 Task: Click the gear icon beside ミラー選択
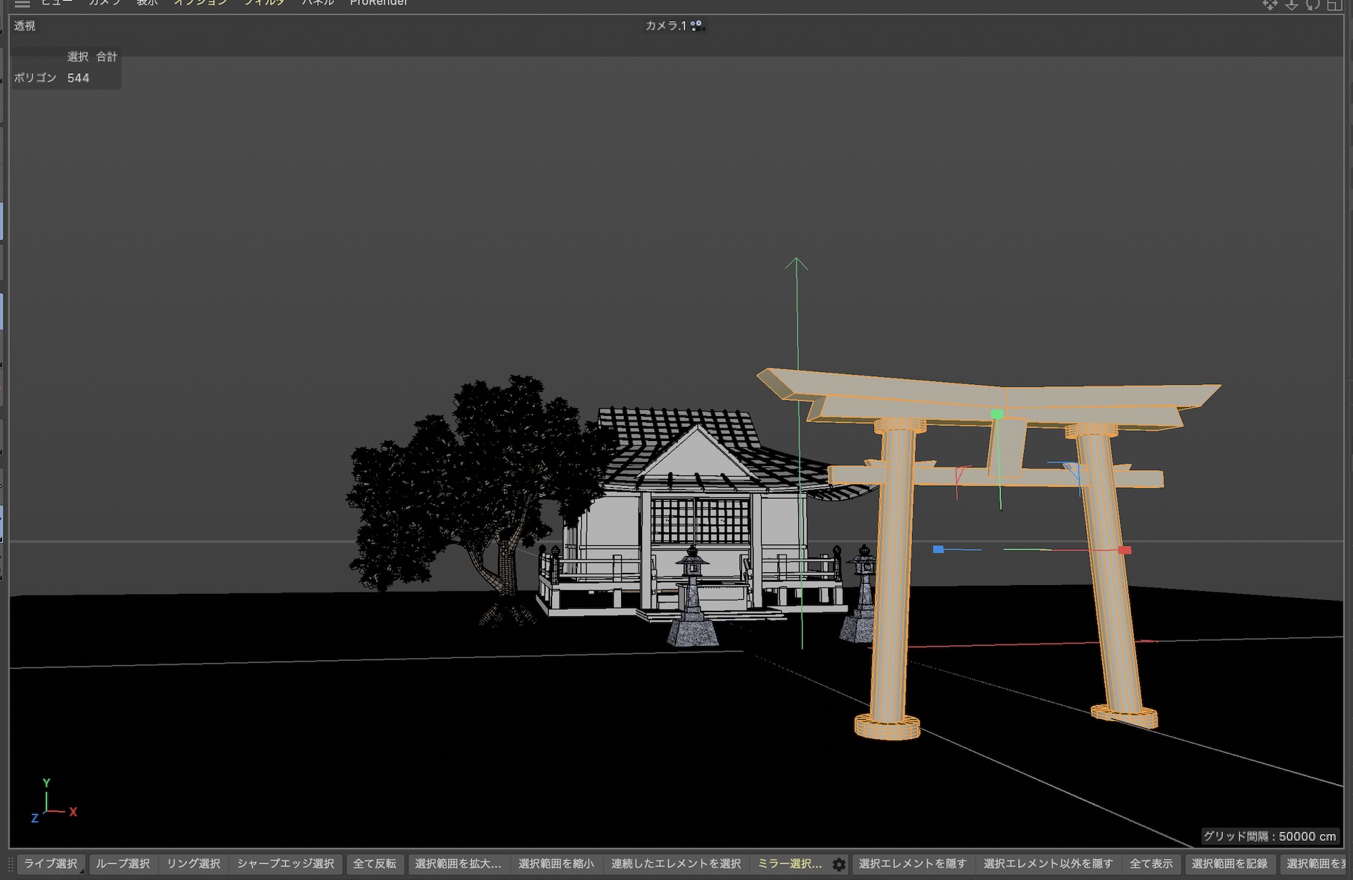pos(839,864)
